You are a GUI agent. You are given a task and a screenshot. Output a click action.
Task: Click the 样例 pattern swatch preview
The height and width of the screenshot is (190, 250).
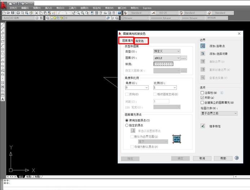163,64
